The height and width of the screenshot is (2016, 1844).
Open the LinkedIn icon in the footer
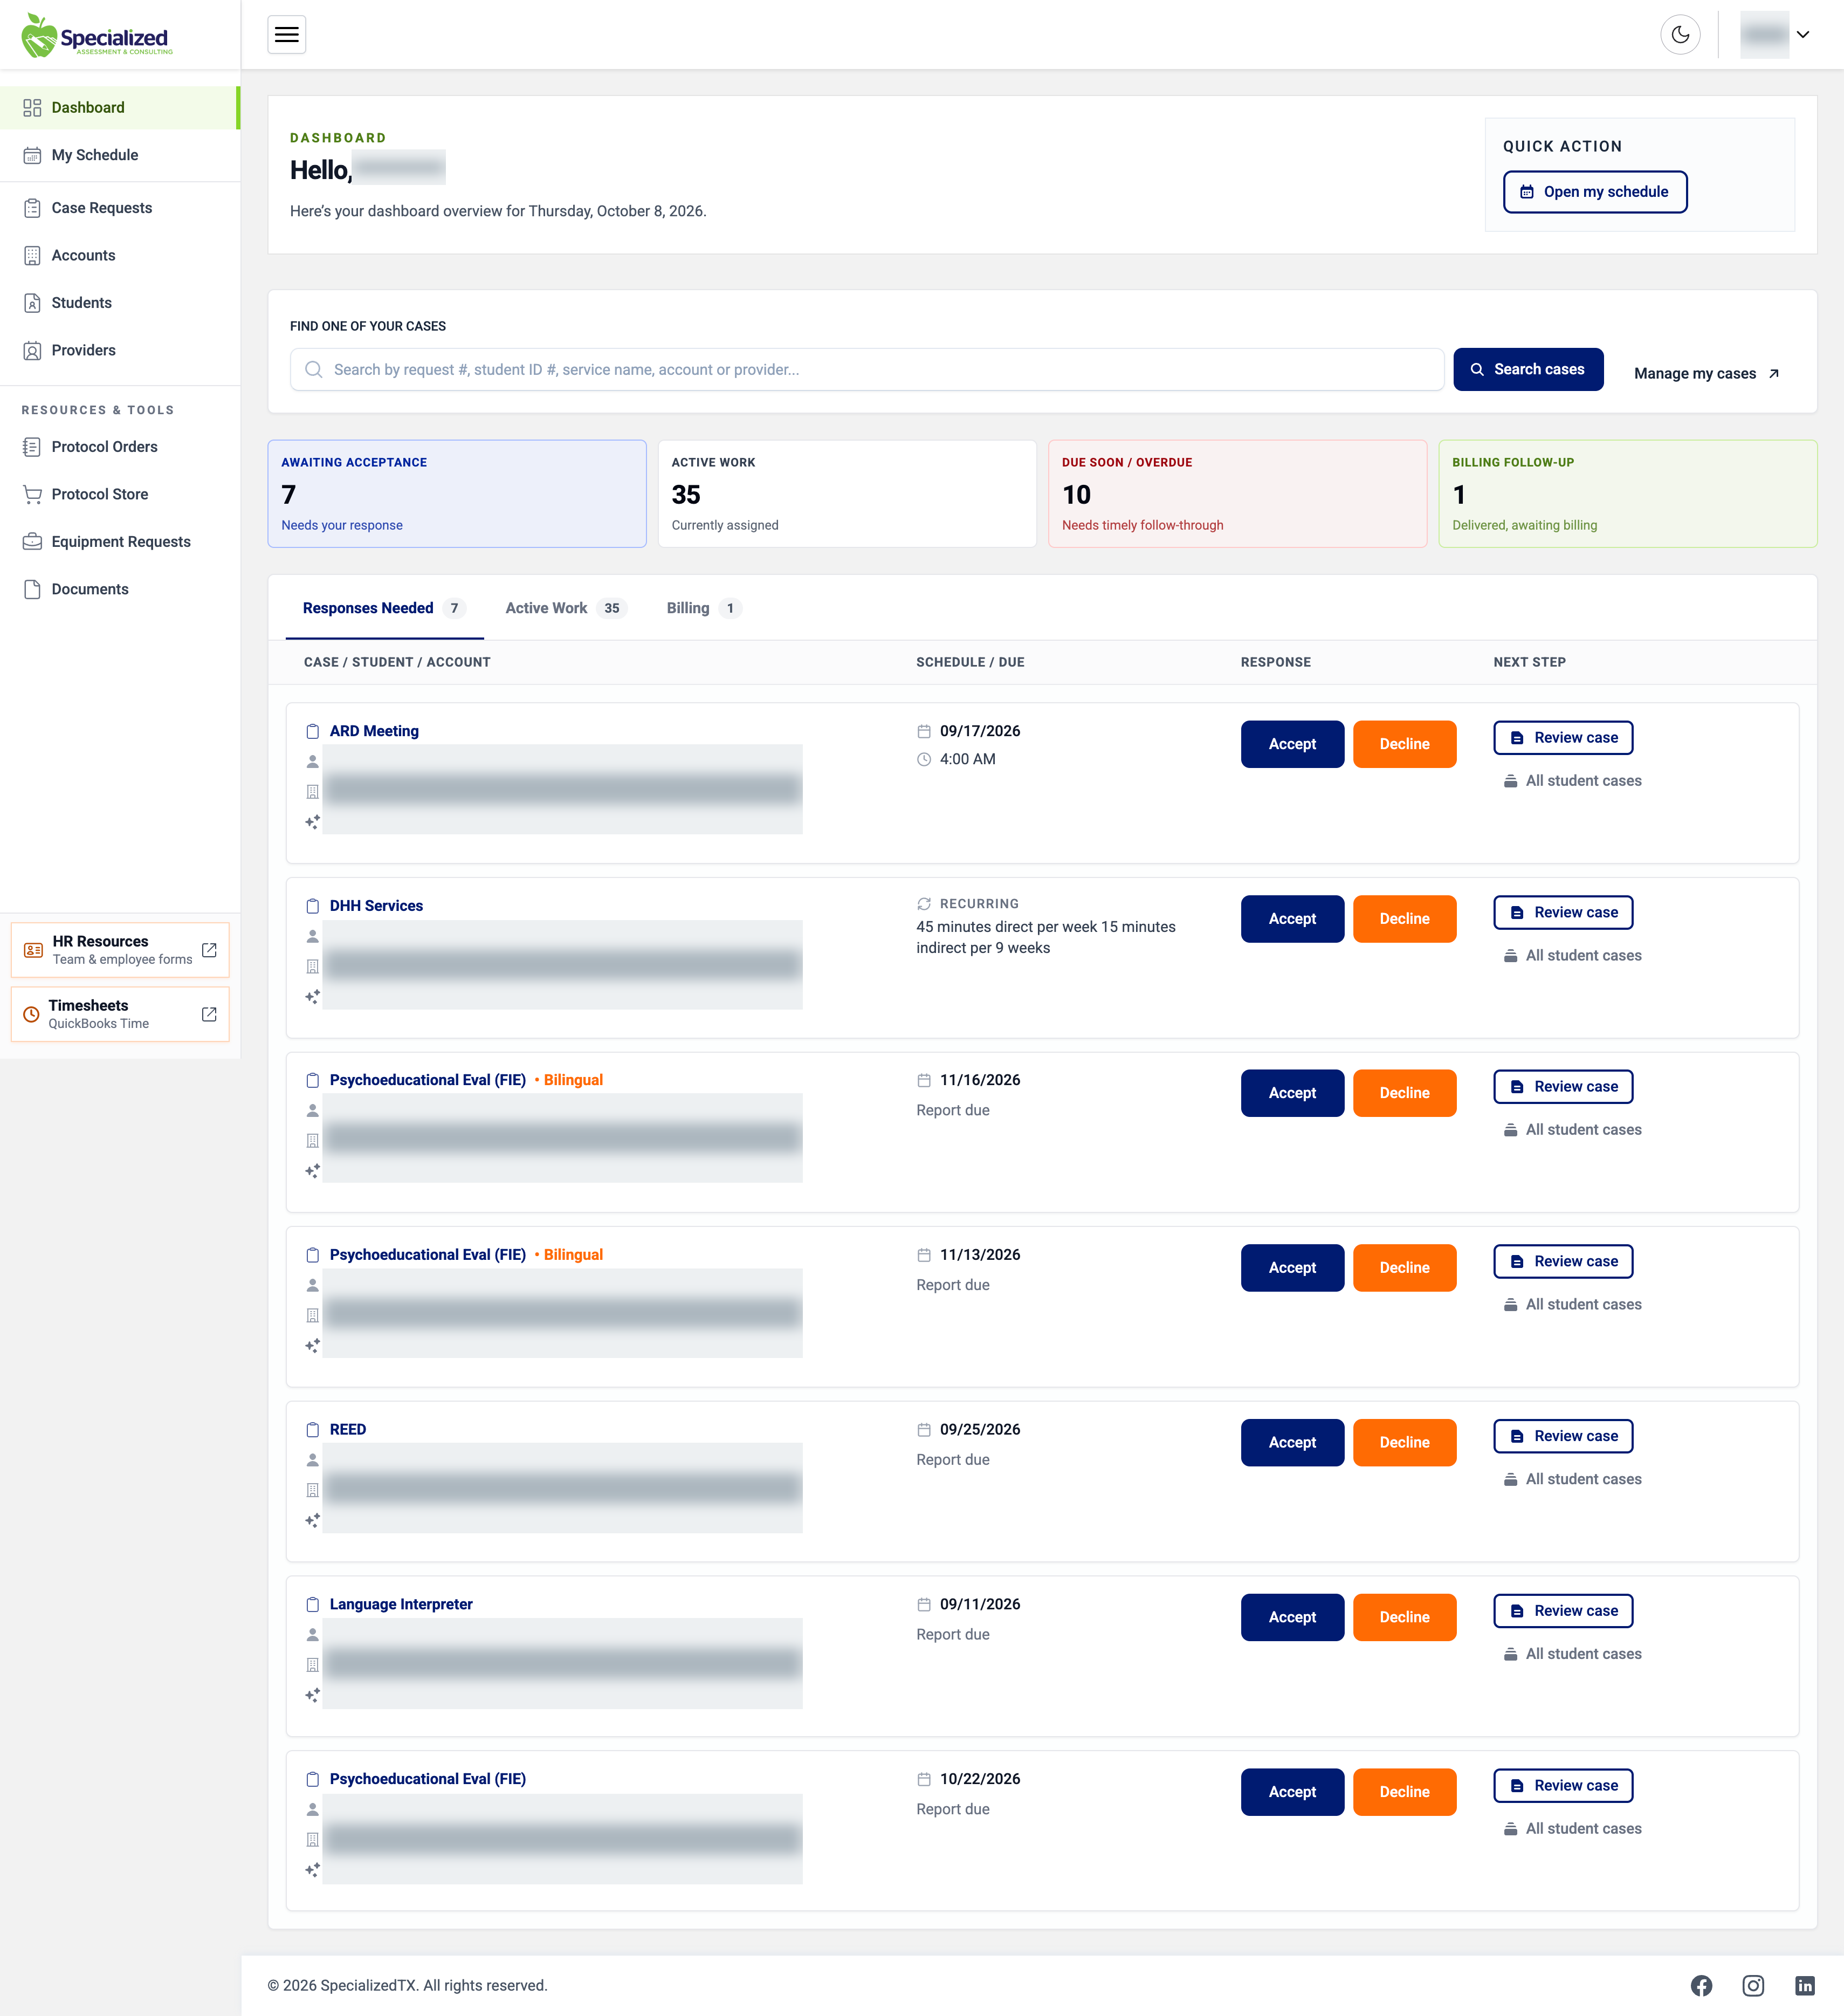pos(1804,1986)
